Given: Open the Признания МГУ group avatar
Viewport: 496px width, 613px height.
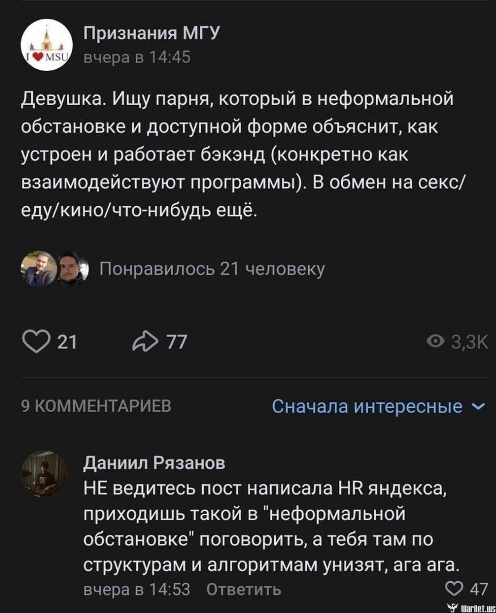Looking at the screenshot, I should click(x=47, y=45).
